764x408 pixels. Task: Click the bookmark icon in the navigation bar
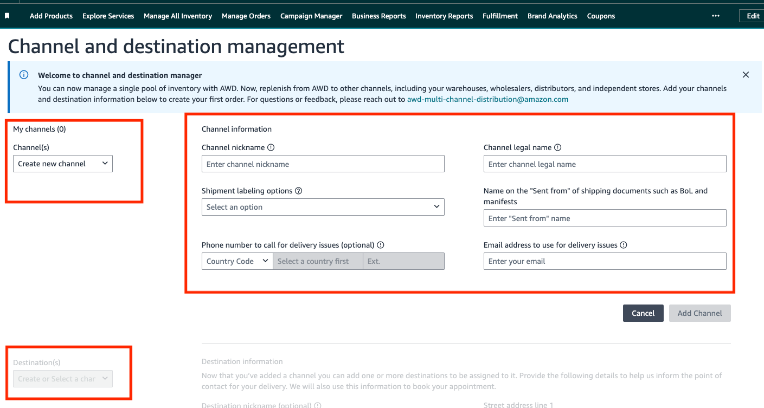pyautogui.click(x=7, y=16)
